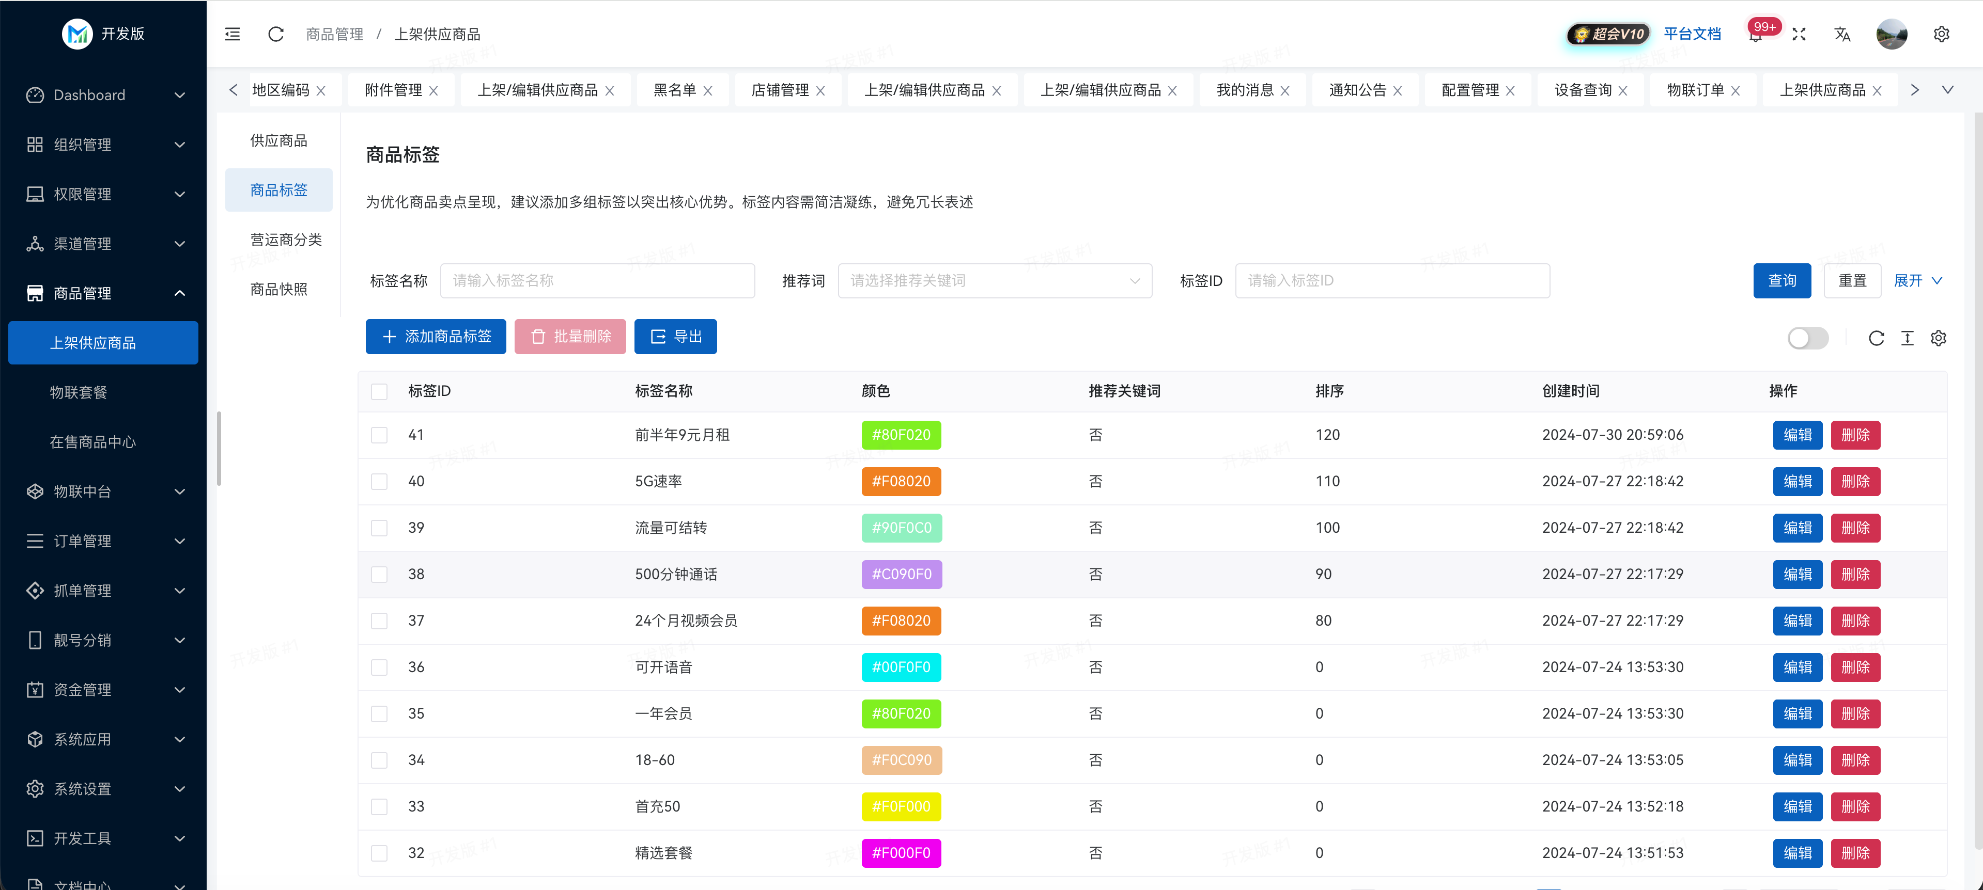Collapse the sidebar menu fold icon
The height and width of the screenshot is (890, 1983).
[x=233, y=34]
